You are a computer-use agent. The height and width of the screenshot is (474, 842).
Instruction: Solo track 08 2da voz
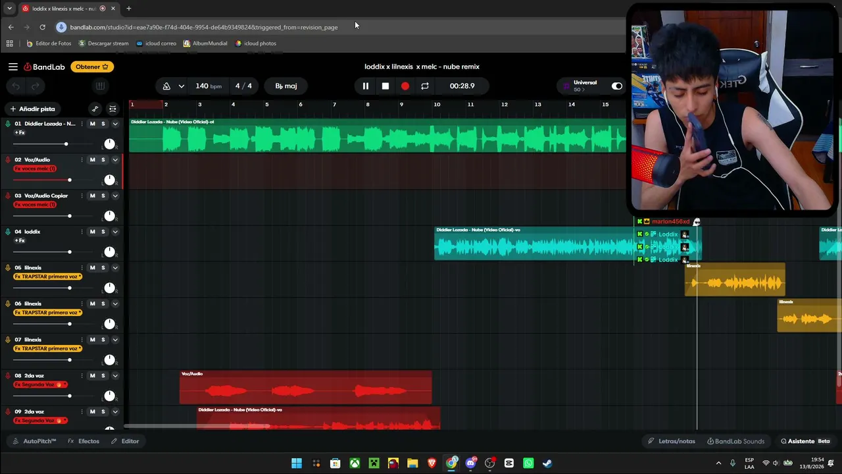tap(103, 376)
